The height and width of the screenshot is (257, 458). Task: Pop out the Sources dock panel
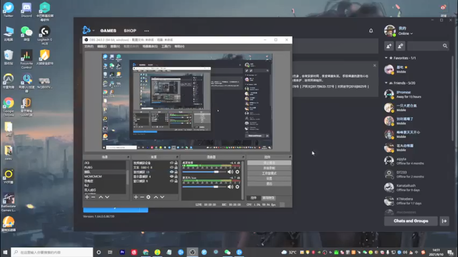[x=177, y=157]
